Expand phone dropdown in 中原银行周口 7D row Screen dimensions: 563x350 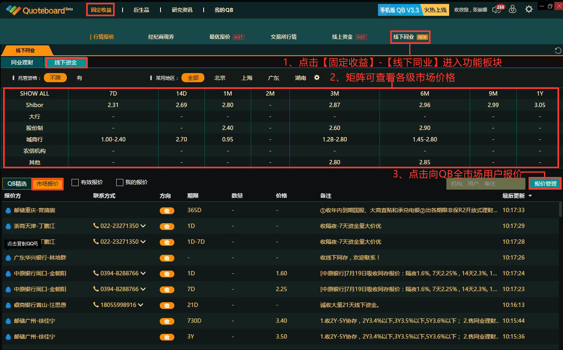tap(143, 289)
